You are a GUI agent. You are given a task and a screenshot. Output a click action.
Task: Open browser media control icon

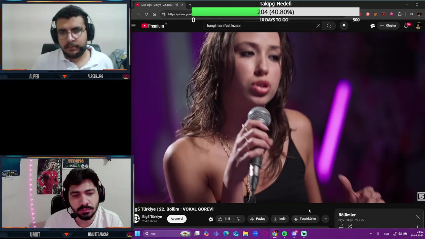click(x=411, y=14)
